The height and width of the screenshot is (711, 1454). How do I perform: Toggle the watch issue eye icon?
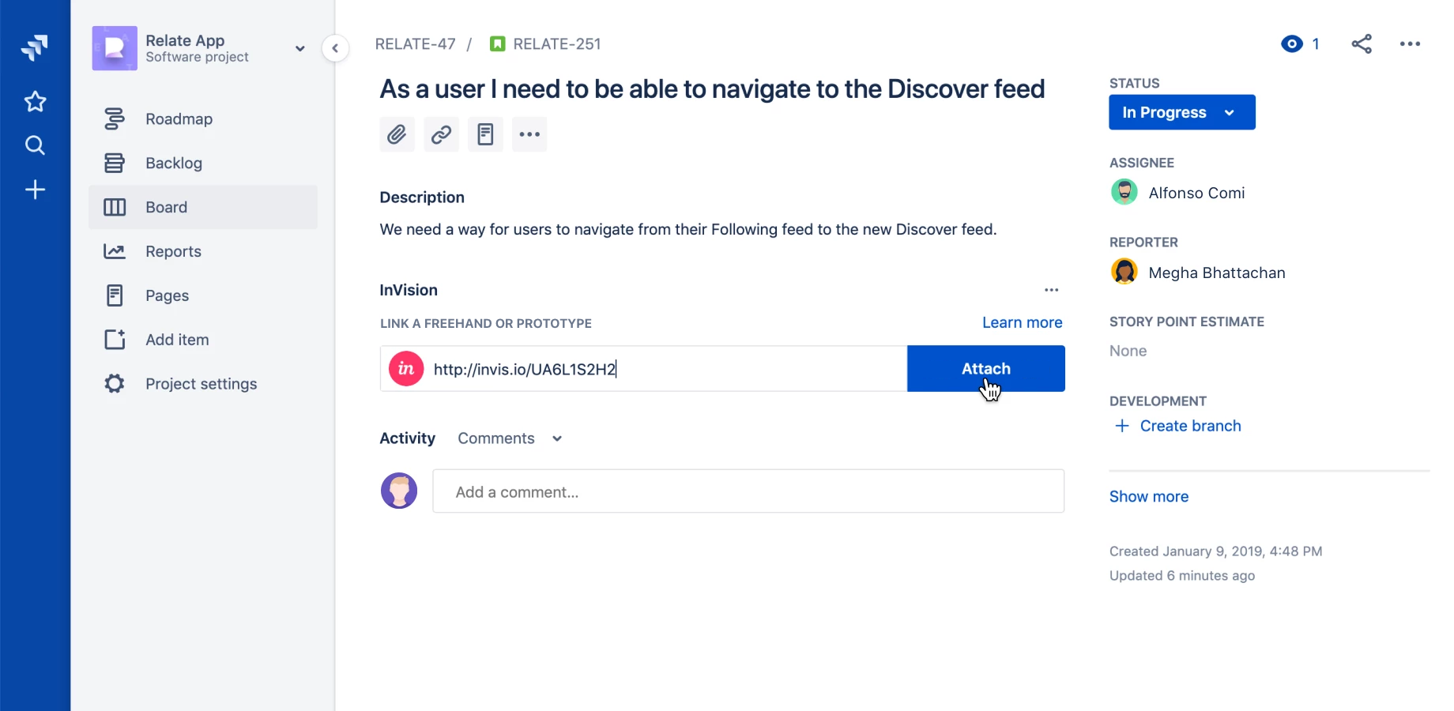coord(1292,44)
